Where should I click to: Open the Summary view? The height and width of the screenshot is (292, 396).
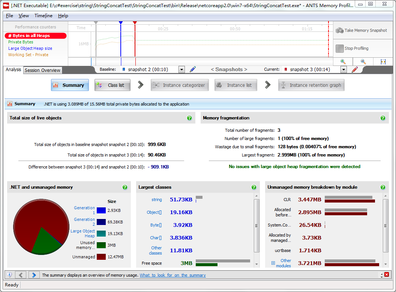[70, 85]
